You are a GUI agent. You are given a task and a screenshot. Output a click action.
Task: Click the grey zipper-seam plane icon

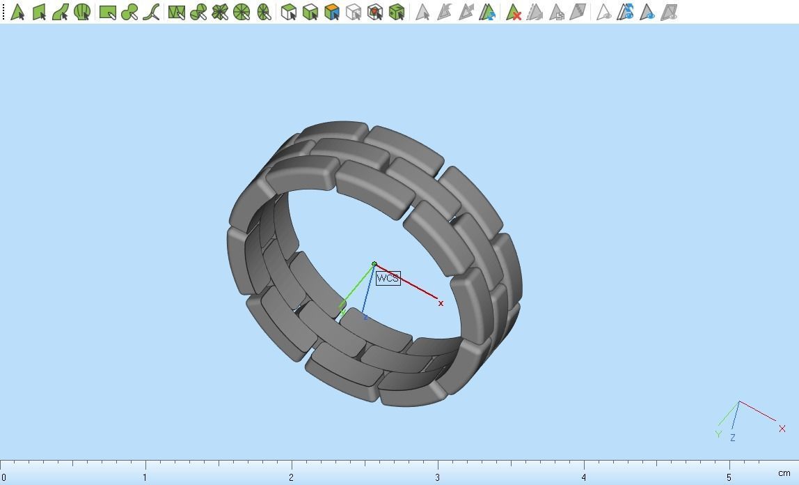[578, 12]
